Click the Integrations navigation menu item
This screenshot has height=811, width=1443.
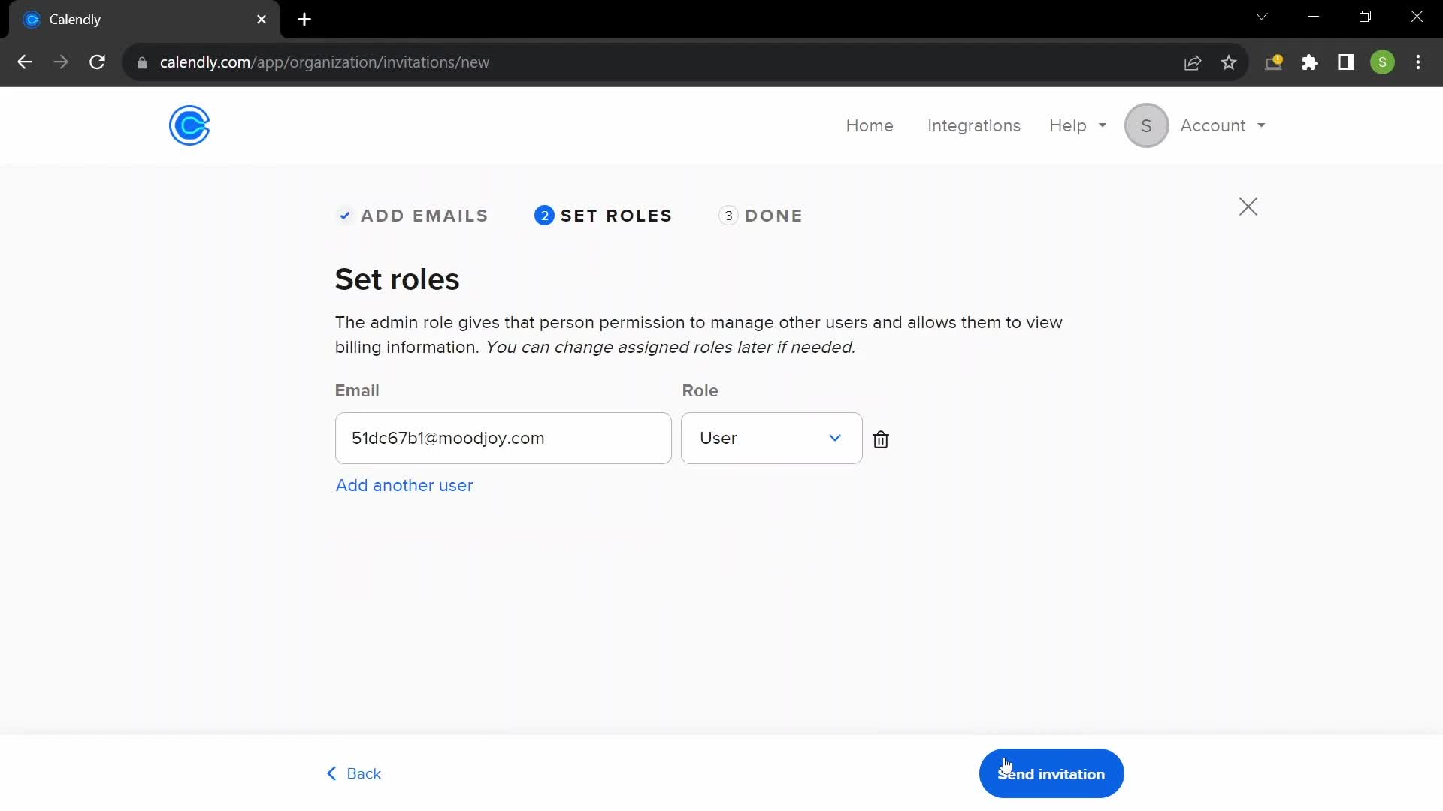coord(974,125)
